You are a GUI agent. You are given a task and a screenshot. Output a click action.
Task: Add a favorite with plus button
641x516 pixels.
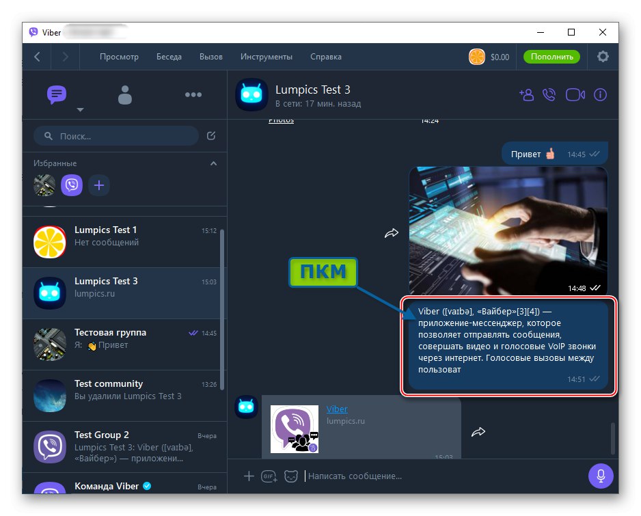[99, 185]
